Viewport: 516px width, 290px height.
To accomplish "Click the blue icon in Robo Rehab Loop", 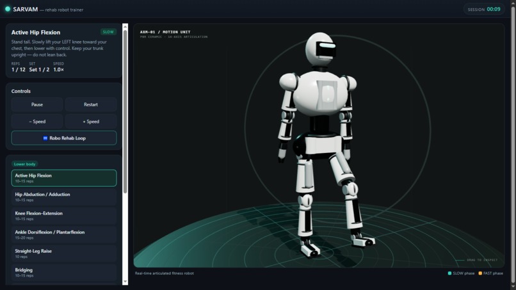I will [45, 138].
